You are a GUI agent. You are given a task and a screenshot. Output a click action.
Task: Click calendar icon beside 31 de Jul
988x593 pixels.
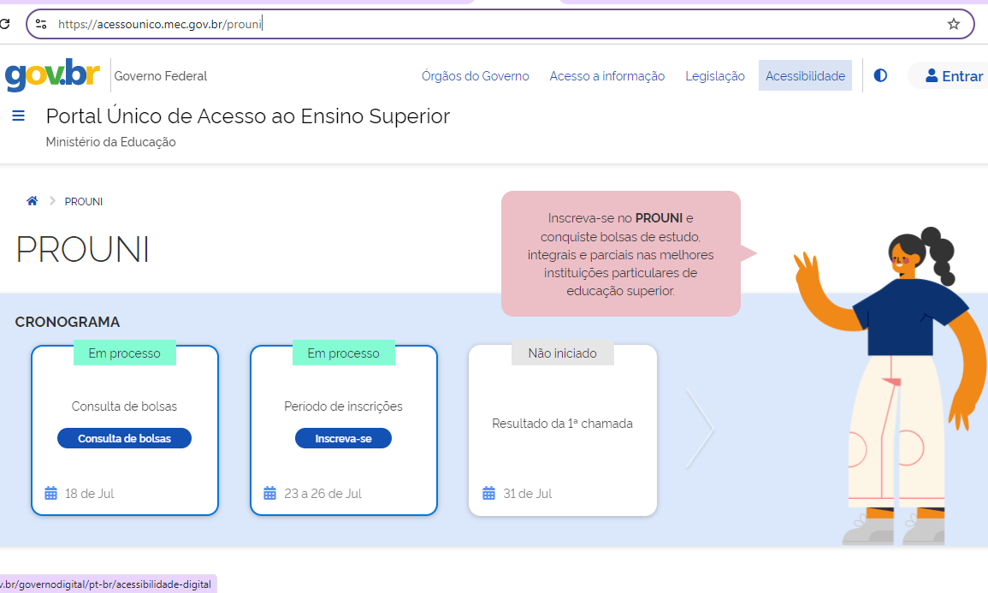pyautogui.click(x=489, y=494)
